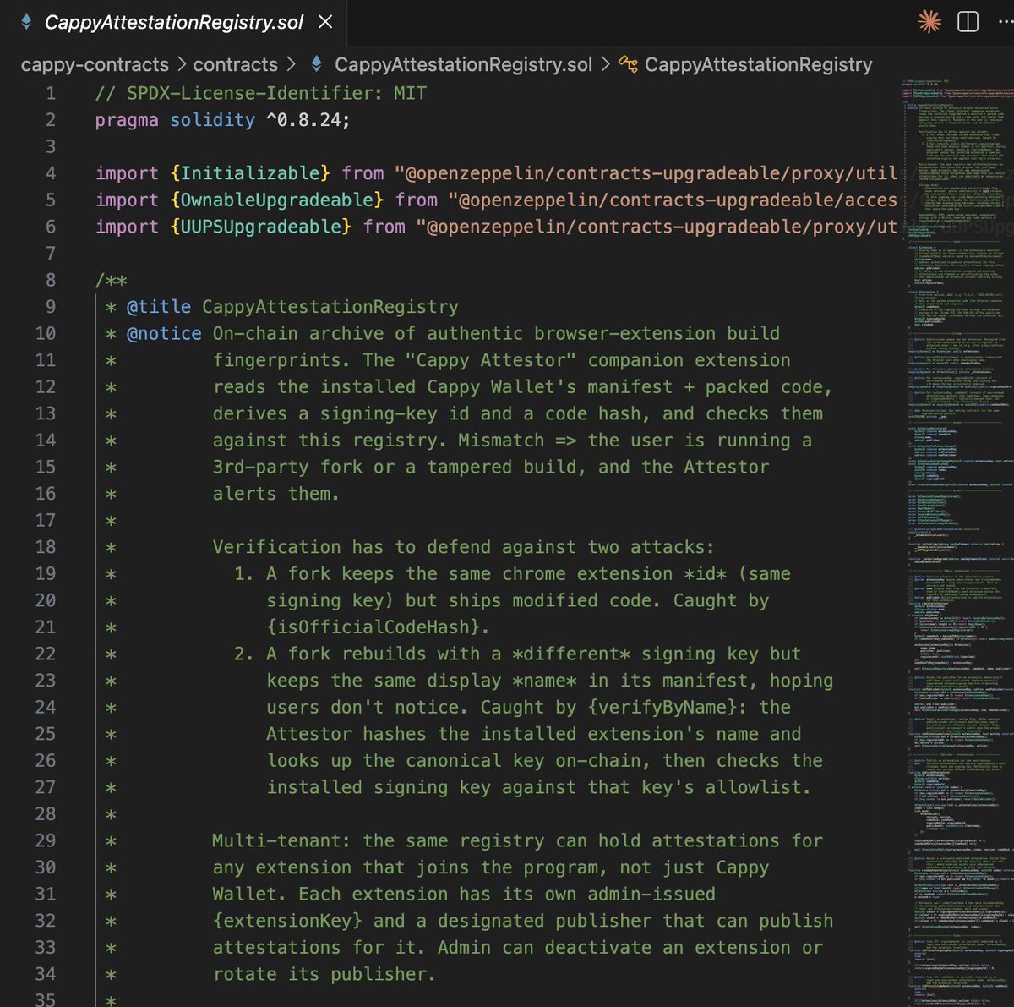This screenshot has width=1014, height=1007.
Task: Click line number 29 in gutter
Action: [46, 840]
